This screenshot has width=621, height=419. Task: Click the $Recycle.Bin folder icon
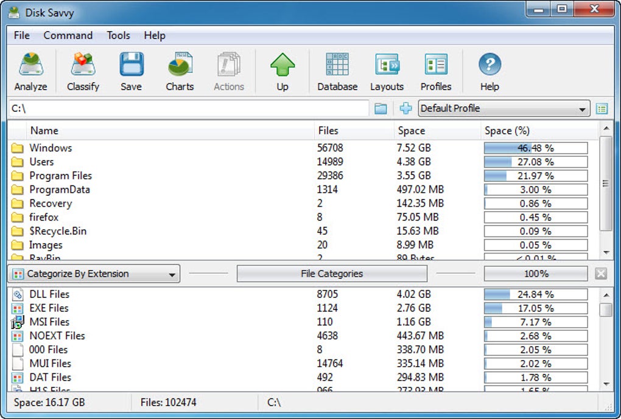coord(17,232)
